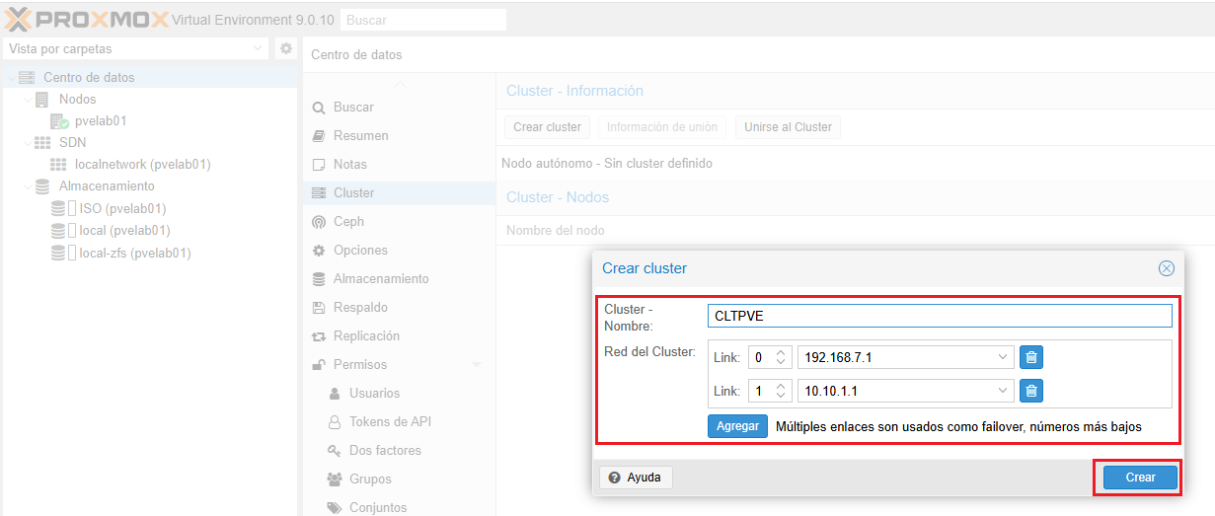
Task: Open the 10.10.1.1 address dropdown
Action: tap(1004, 391)
